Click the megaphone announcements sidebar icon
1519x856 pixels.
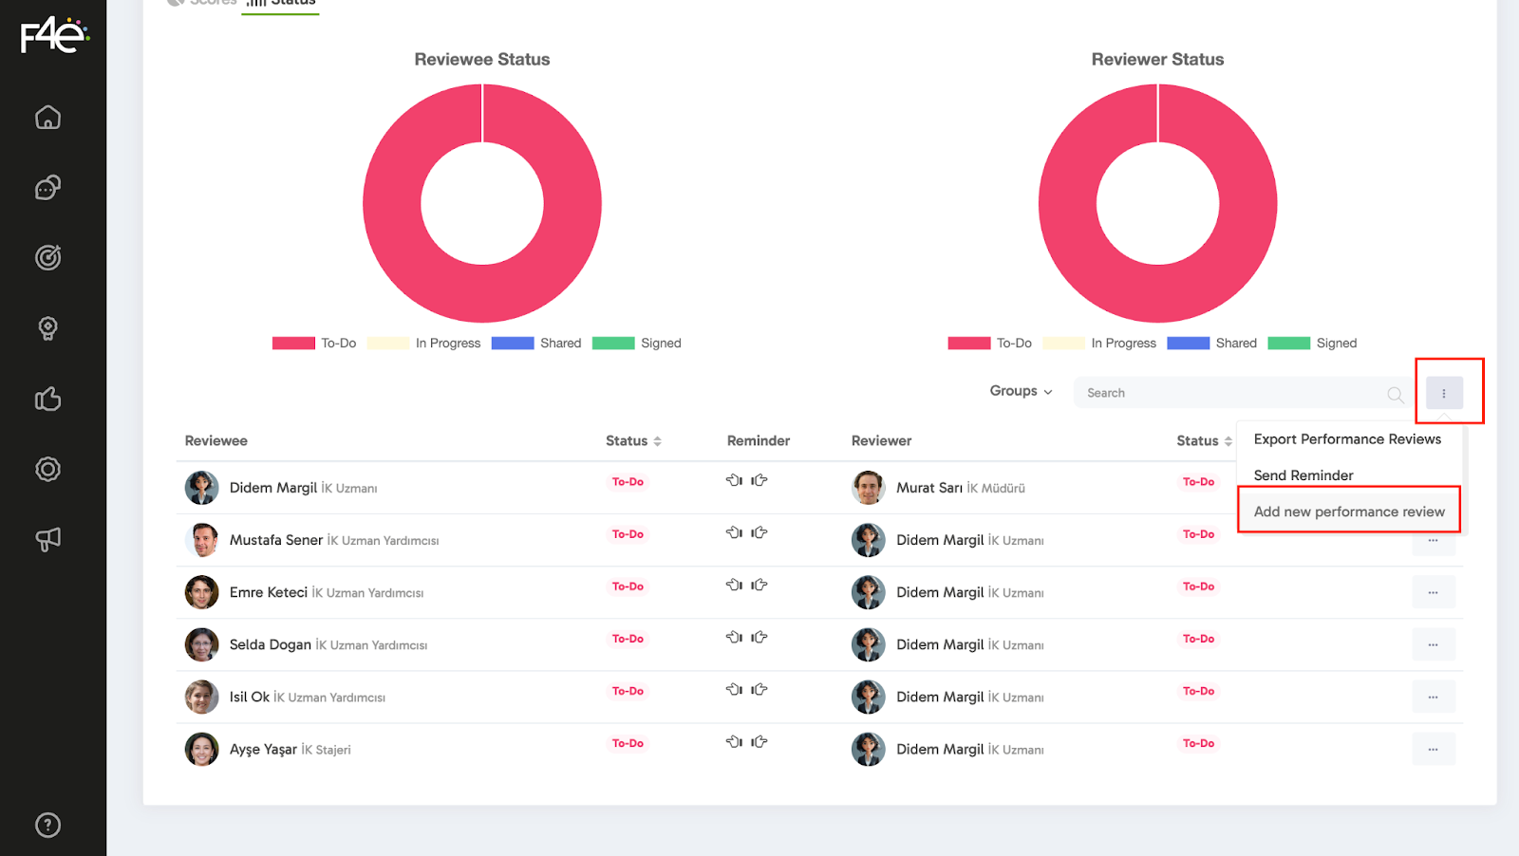[x=47, y=539]
